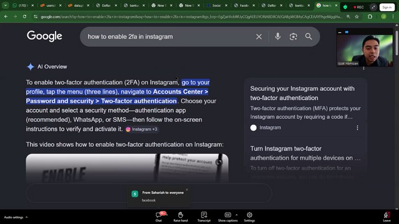Submit search with magnifier icon

309,37
